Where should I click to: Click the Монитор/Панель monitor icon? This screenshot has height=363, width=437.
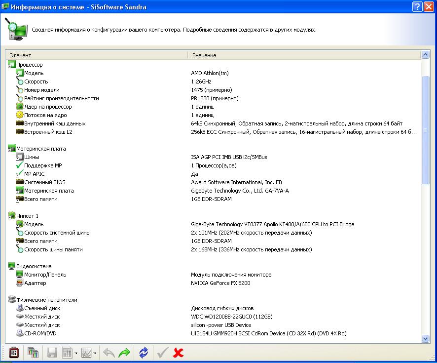coord(19,275)
